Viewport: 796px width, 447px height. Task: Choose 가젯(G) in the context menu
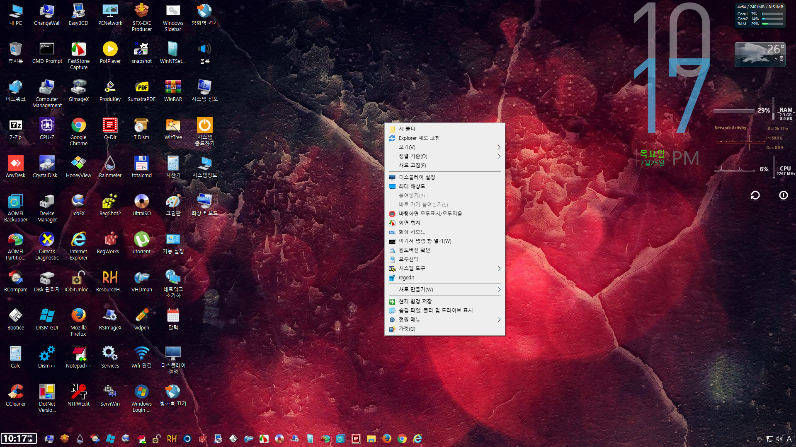coord(444,329)
